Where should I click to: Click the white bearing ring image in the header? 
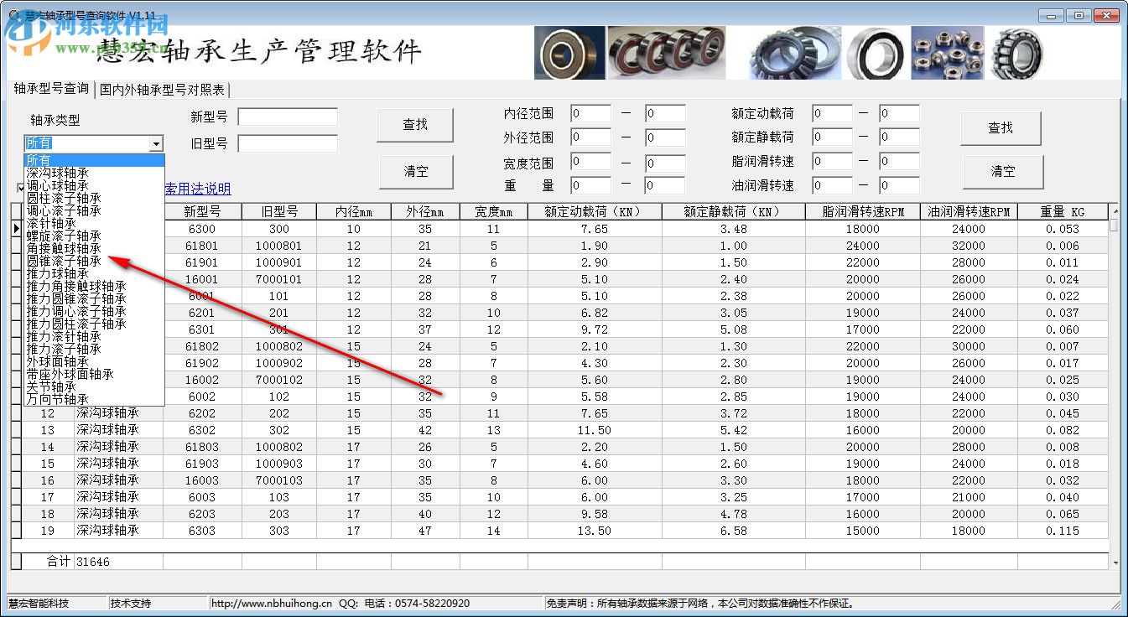click(875, 51)
